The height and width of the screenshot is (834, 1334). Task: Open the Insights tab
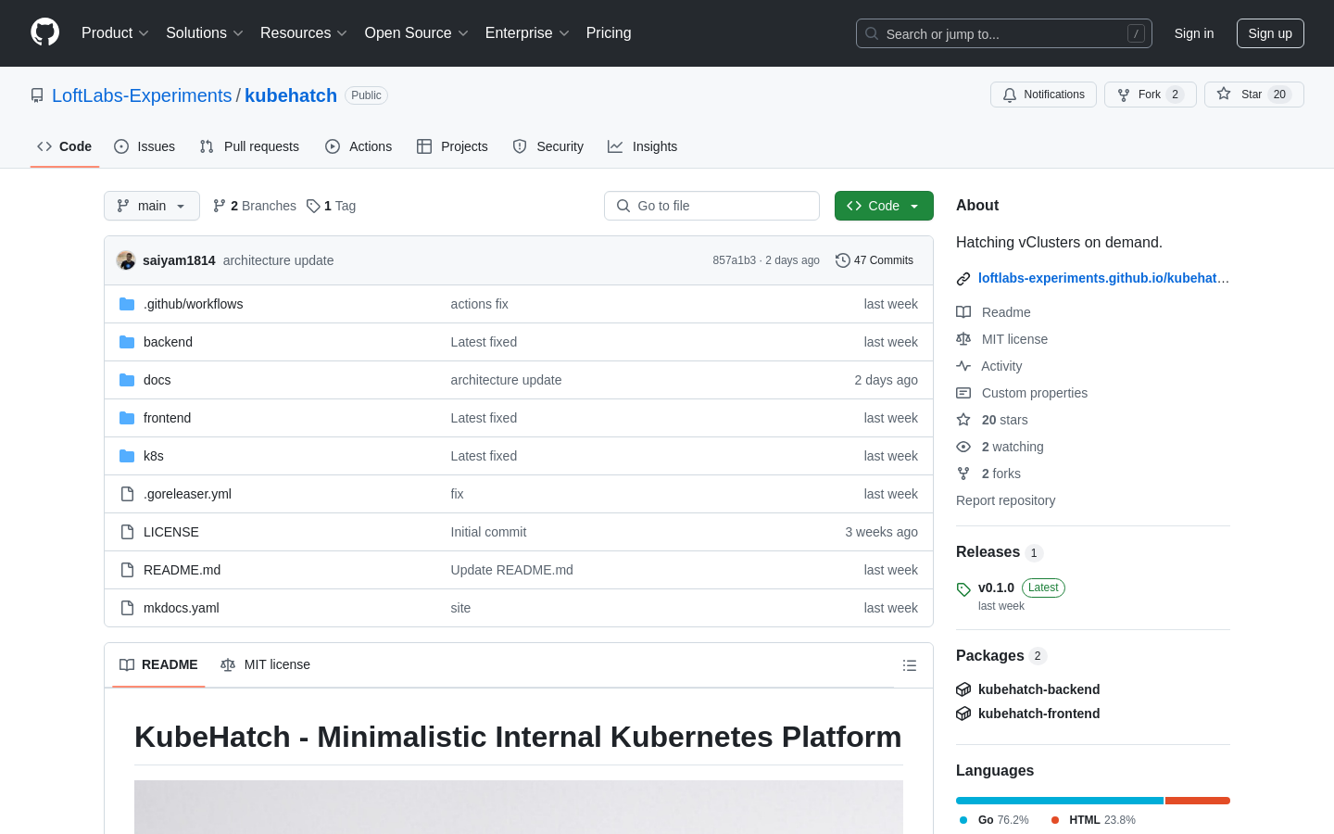pyautogui.click(x=643, y=146)
